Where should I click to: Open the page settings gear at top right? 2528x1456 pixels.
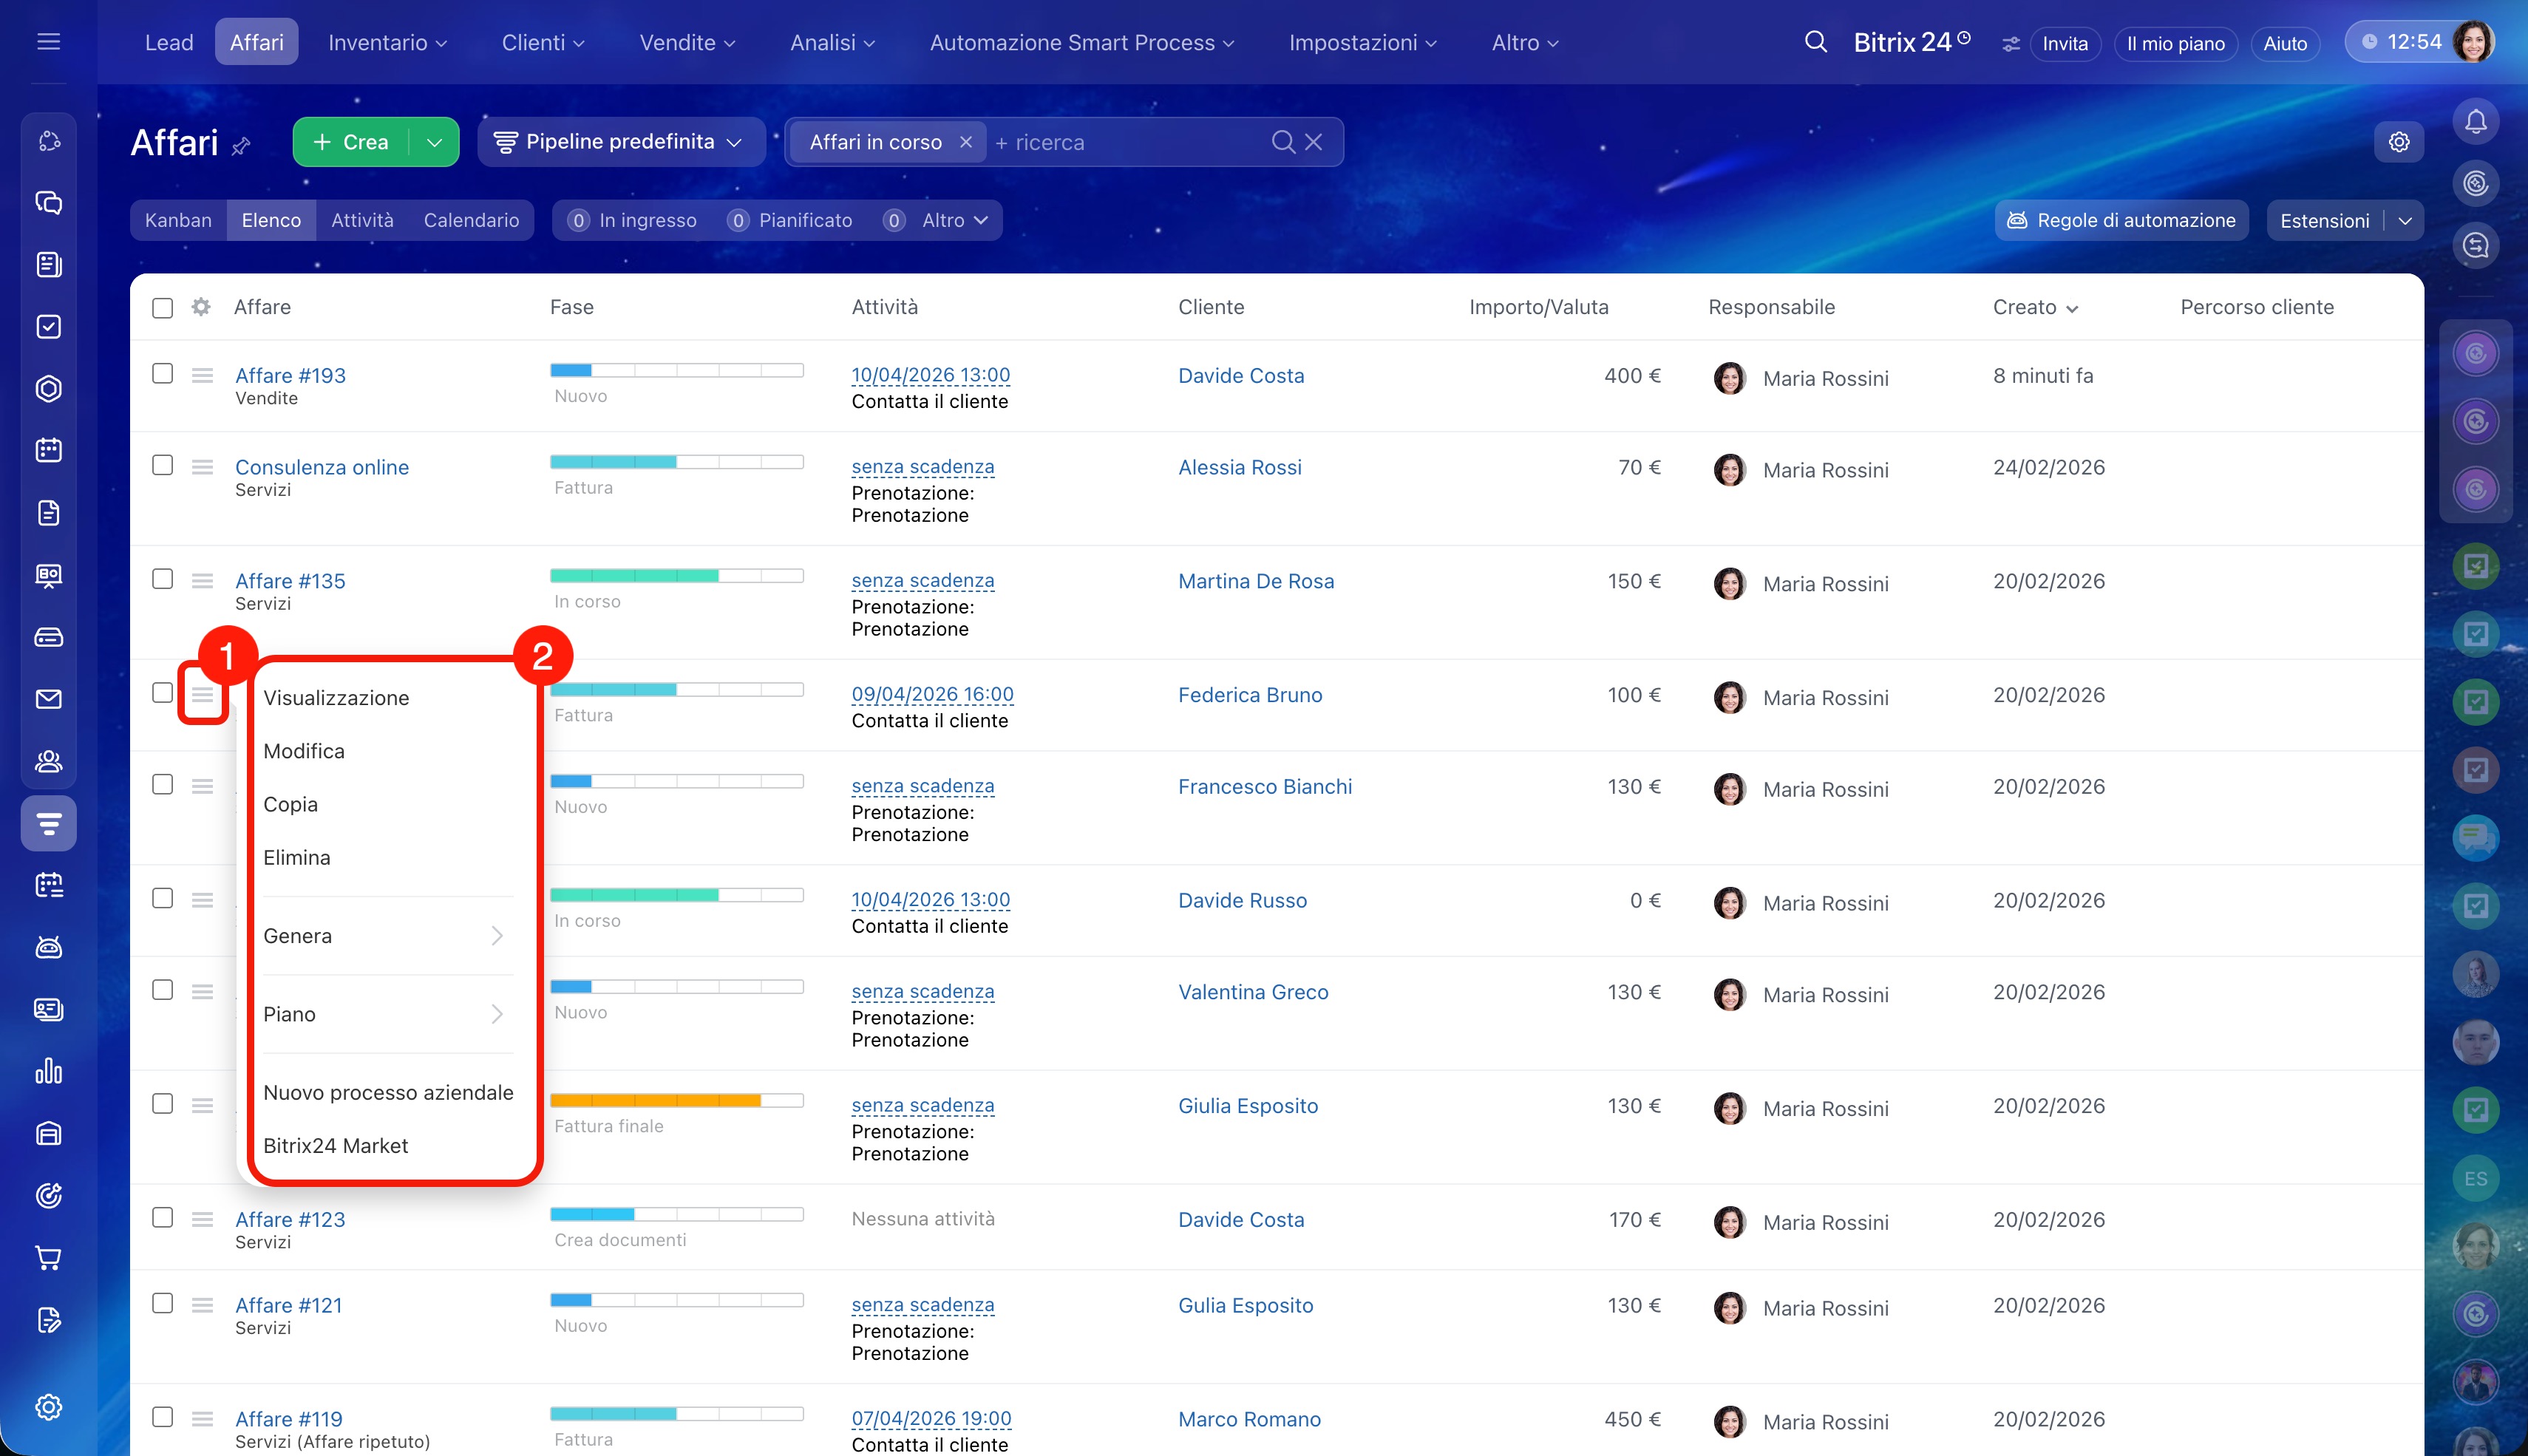[x=2398, y=142]
